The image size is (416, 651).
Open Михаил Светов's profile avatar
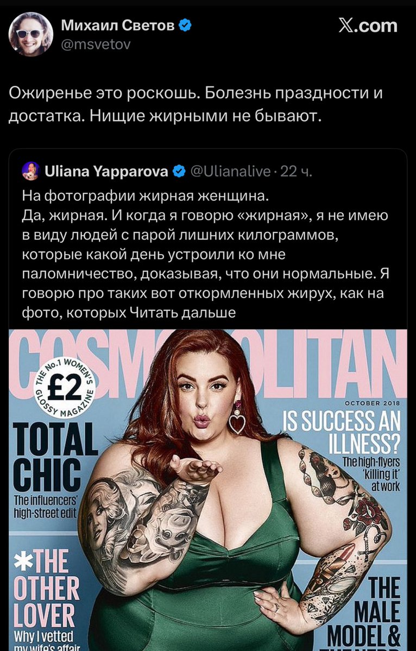30,34
